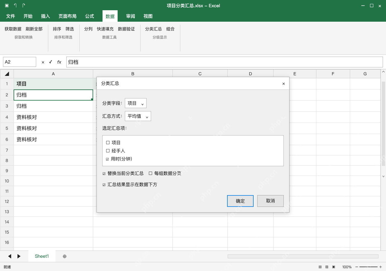The image size is (386, 271).
Task: Toggle 汇总结果显示在数据下方 checkbox
Action: click(104, 185)
